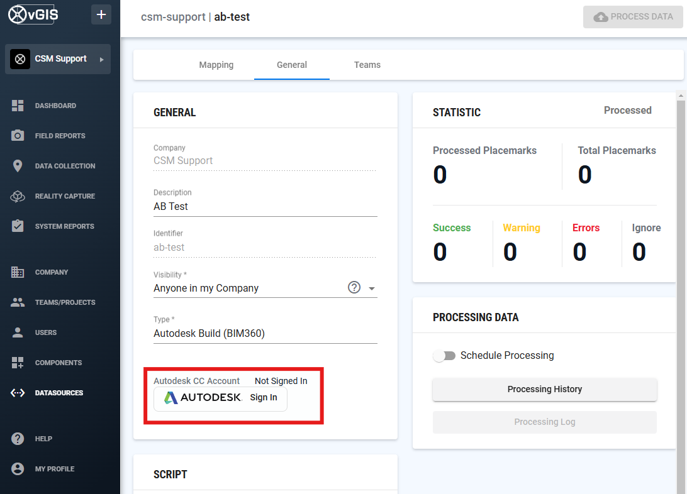Screen dimensions: 687x494
Task: Click Autodesk Sign In button
Action: [220, 398]
